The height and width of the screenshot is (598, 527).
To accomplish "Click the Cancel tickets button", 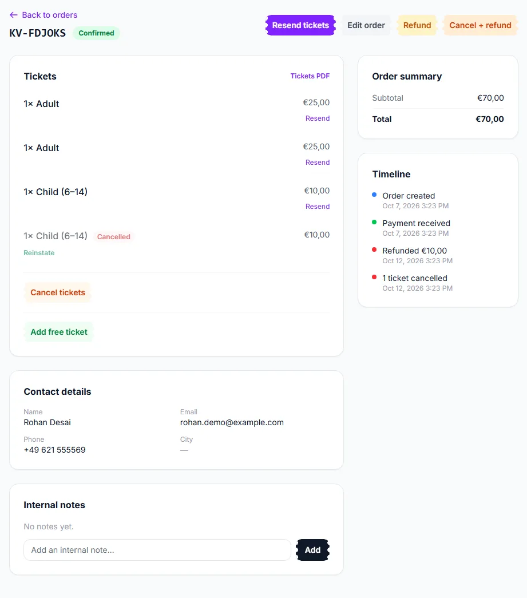I will (58, 292).
